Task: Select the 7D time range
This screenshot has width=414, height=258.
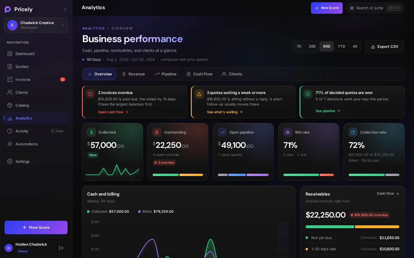Action: click(x=299, y=46)
